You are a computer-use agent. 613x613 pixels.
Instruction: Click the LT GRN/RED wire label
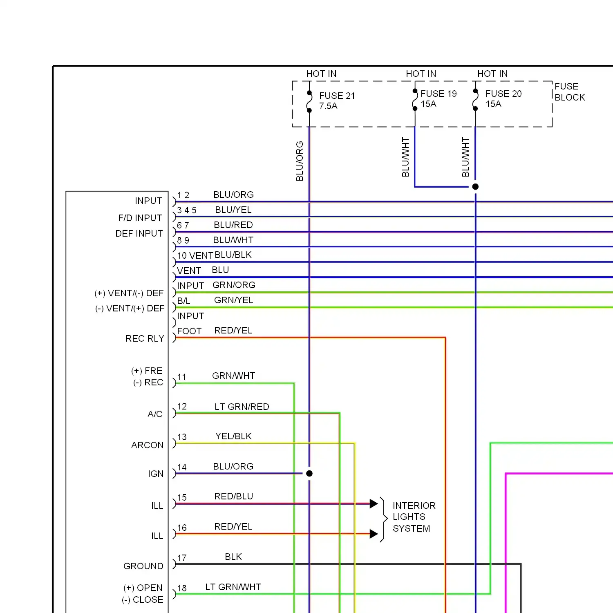point(242,407)
